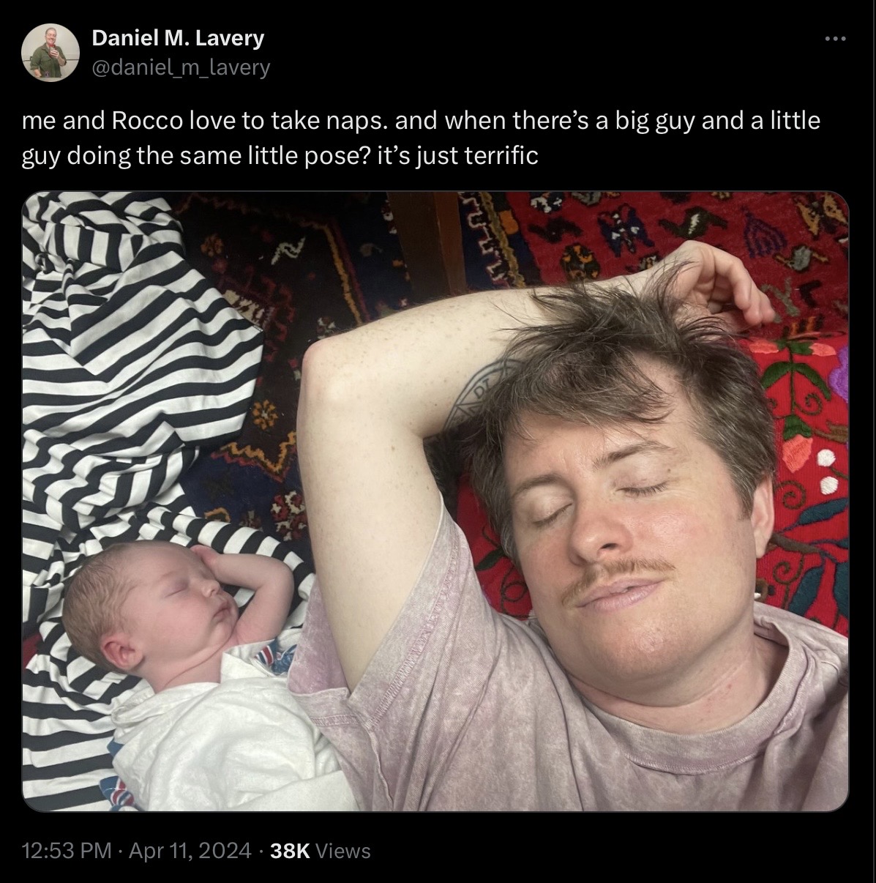Image resolution: width=876 pixels, height=883 pixels.
Task: Click the word Rocco in the tweet
Action: pyautogui.click(x=146, y=120)
